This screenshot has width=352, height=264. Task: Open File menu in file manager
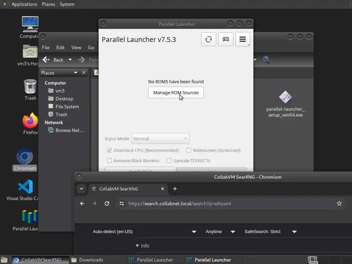point(46,47)
